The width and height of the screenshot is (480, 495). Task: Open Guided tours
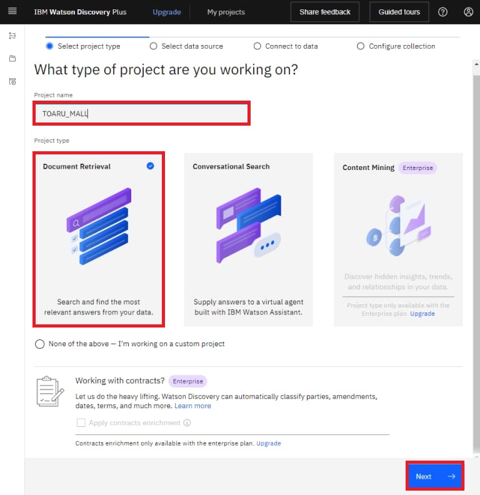click(x=399, y=12)
